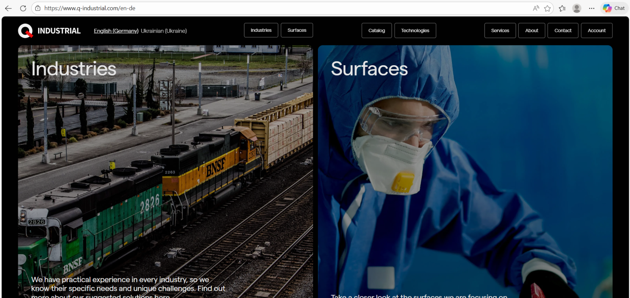Select the English (Germany) language link
This screenshot has width=630, height=298.
[116, 31]
